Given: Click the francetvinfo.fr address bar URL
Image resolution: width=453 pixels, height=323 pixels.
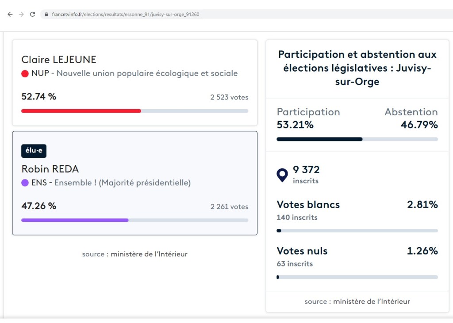Looking at the screenshot, I should 127,14.
